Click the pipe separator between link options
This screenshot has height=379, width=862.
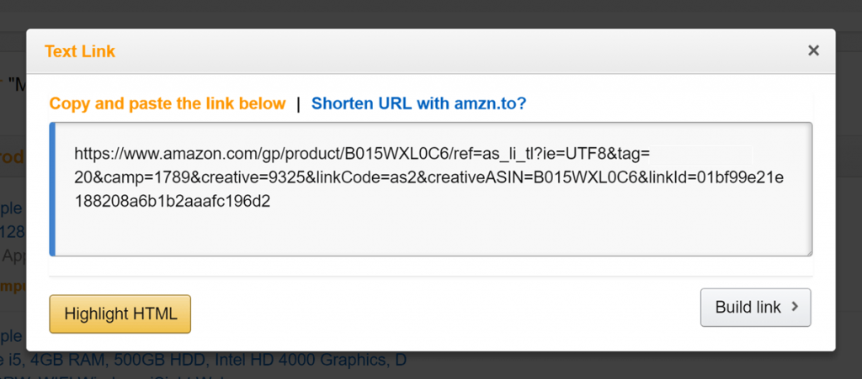[298, 104]
